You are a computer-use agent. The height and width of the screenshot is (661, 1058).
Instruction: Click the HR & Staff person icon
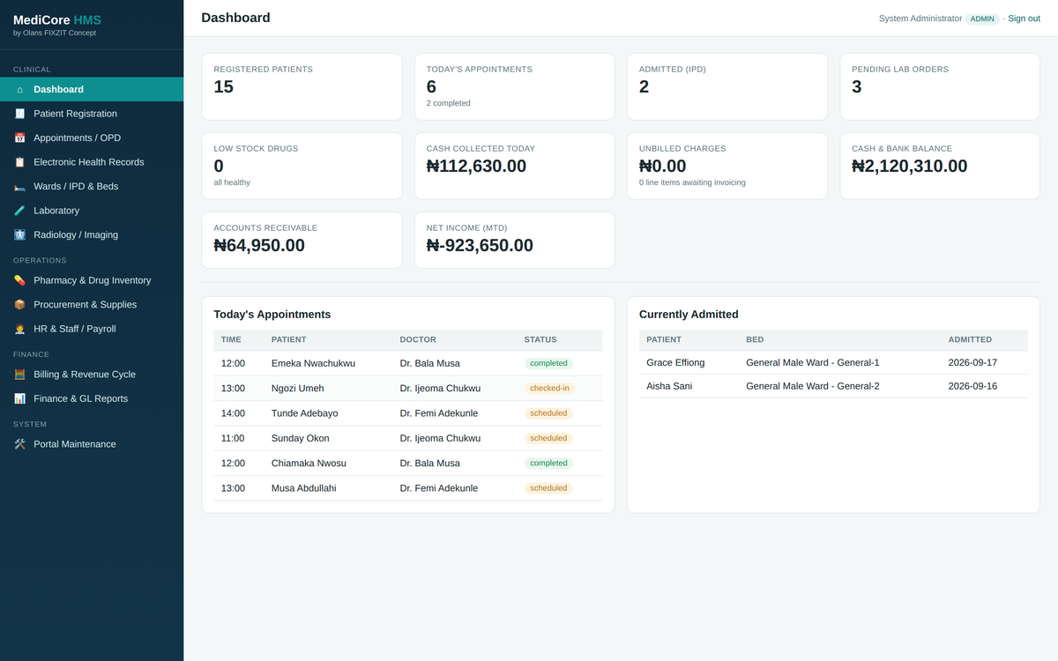19,329
